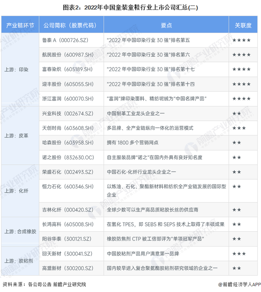Click the four-star rating for 浙江富润
This screenshot has width=261, height=292.
click(242, 99)
